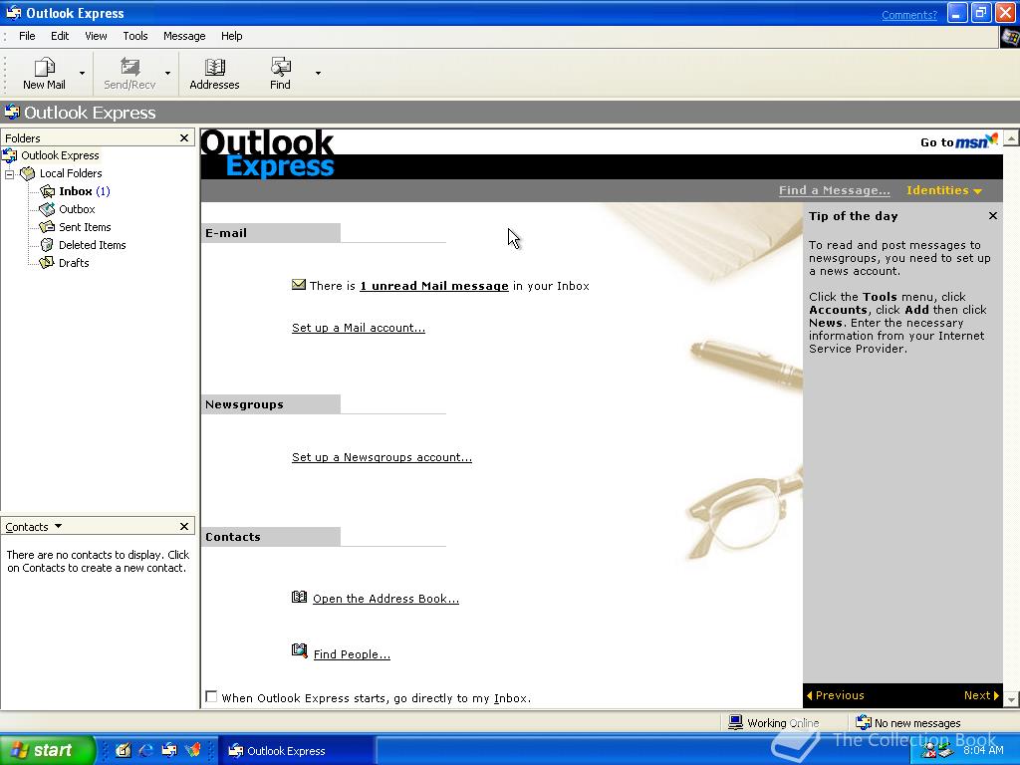The width and height of the screenshot is (1020, 765).
Task: Click the Outlook Express title bar icon
Action: (x=13, y=13)
